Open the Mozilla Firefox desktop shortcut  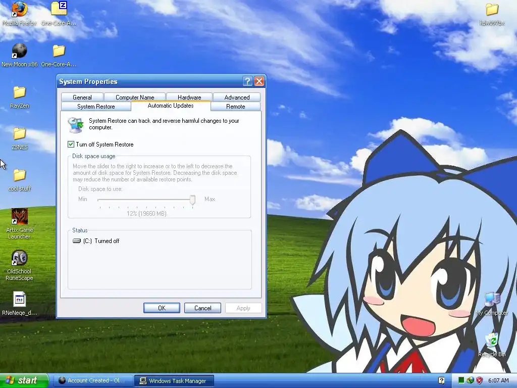(x=19, y=9)
